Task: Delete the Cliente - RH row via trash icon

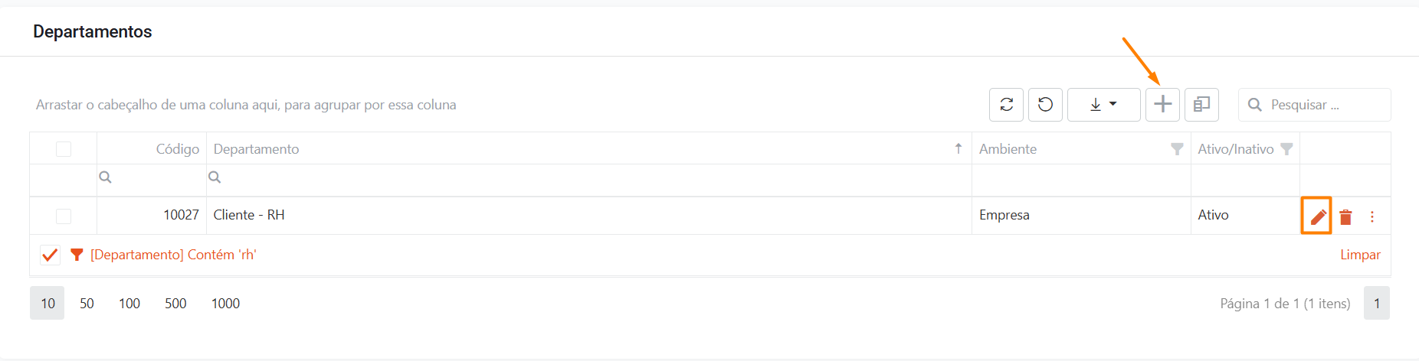Action: click(1345, 217)
